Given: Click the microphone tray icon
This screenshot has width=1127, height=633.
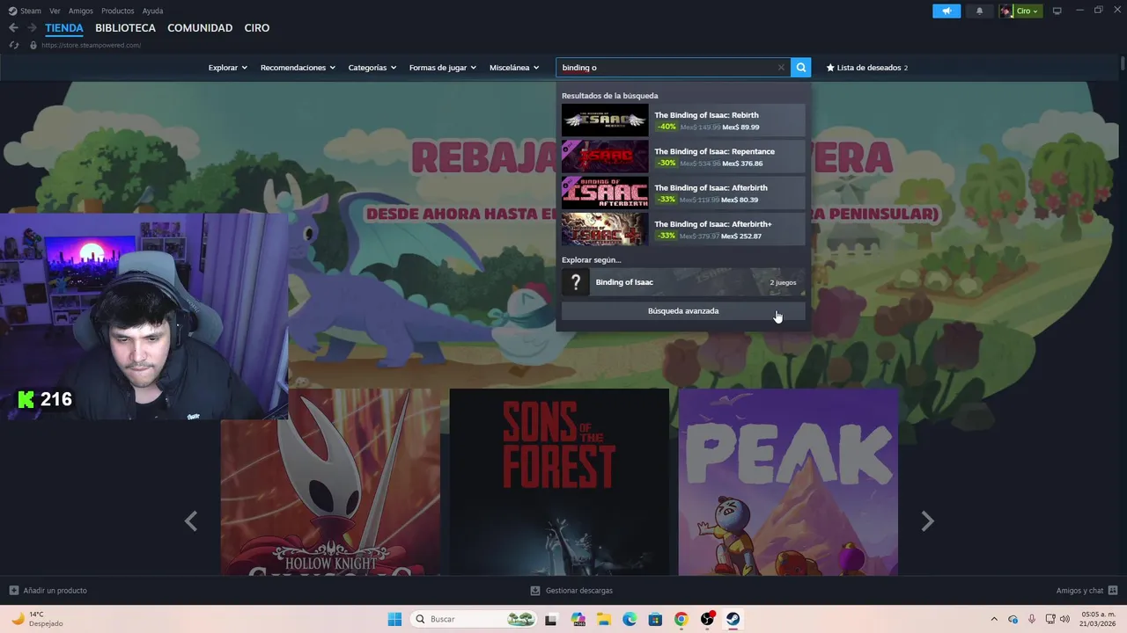Looking at the screenshot, I should [1032, 619].
